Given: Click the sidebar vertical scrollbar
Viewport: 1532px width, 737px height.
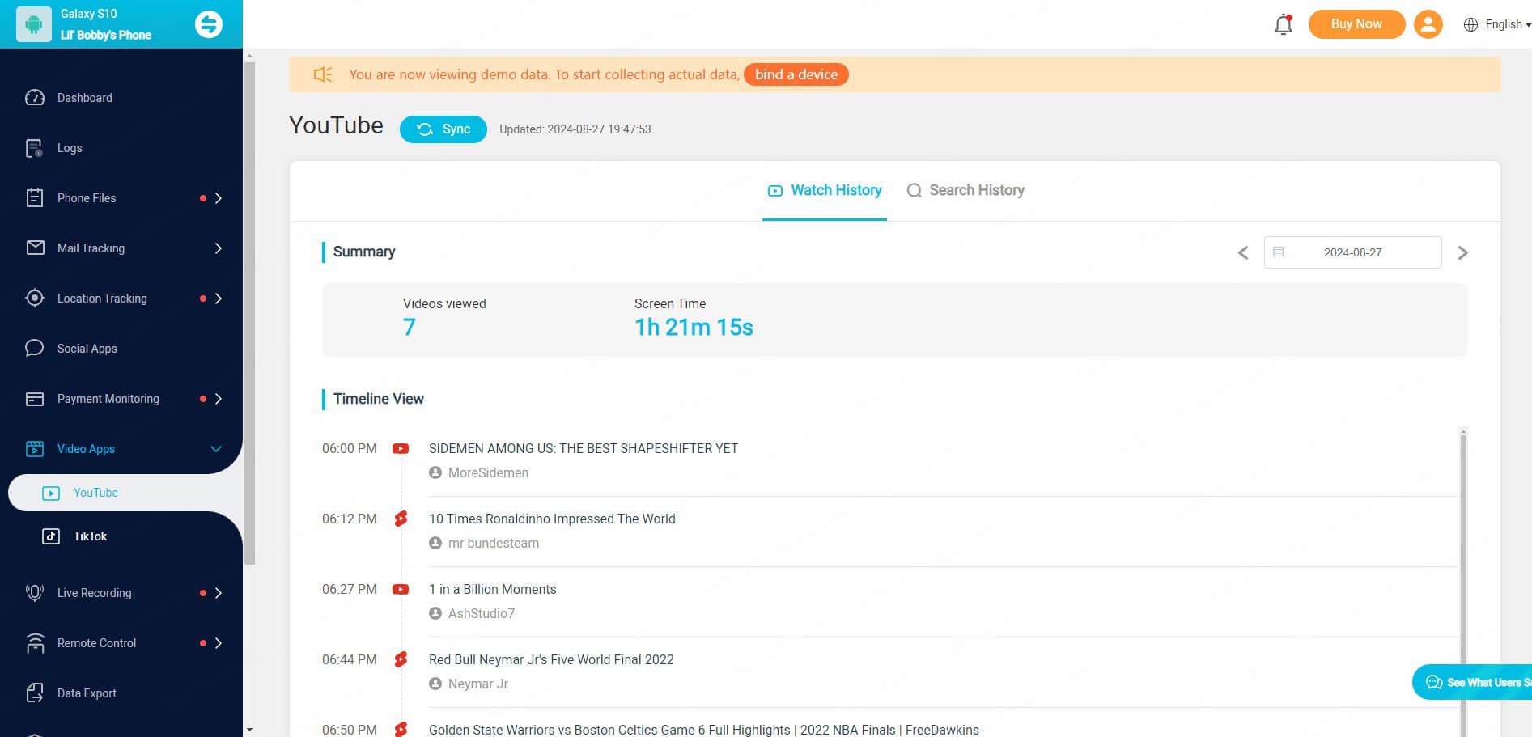Looking at the screenshot, I should pyautogui.click(x=250, y=313).
